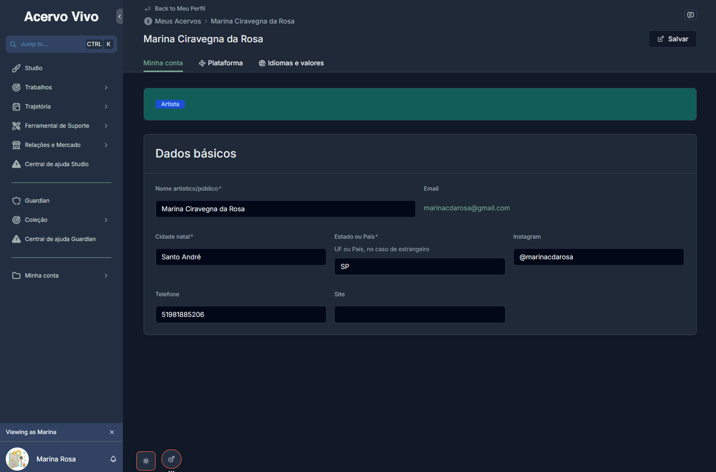Image resolution: width=716 pixels, height=472 pixels.
Task: Open the comments icon at top right
Action: (691, 15)
